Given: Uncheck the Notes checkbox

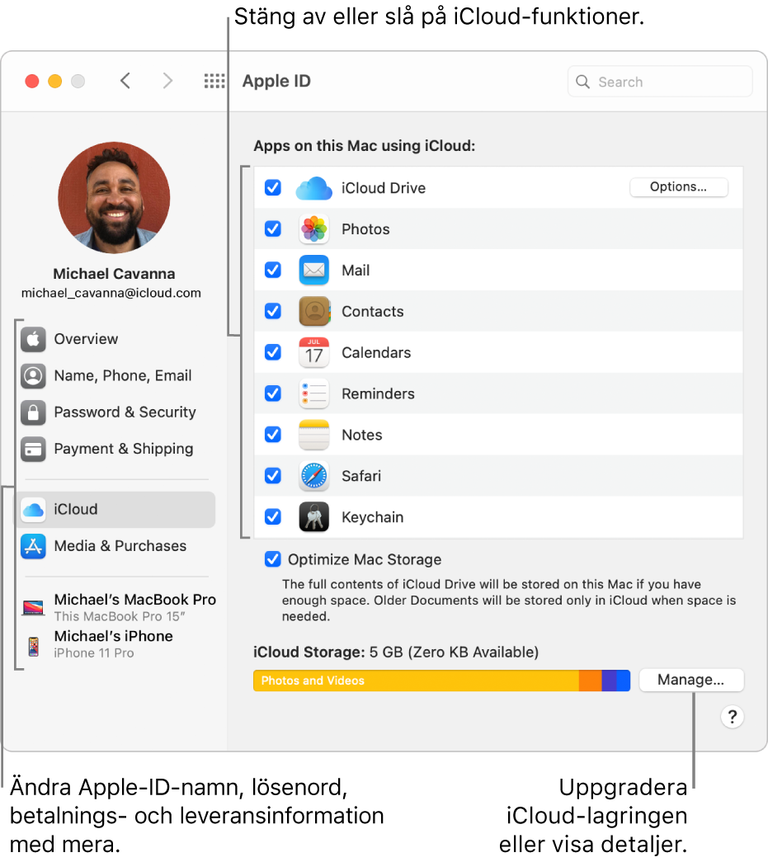Looking at the screenshot, I should 273,434.
